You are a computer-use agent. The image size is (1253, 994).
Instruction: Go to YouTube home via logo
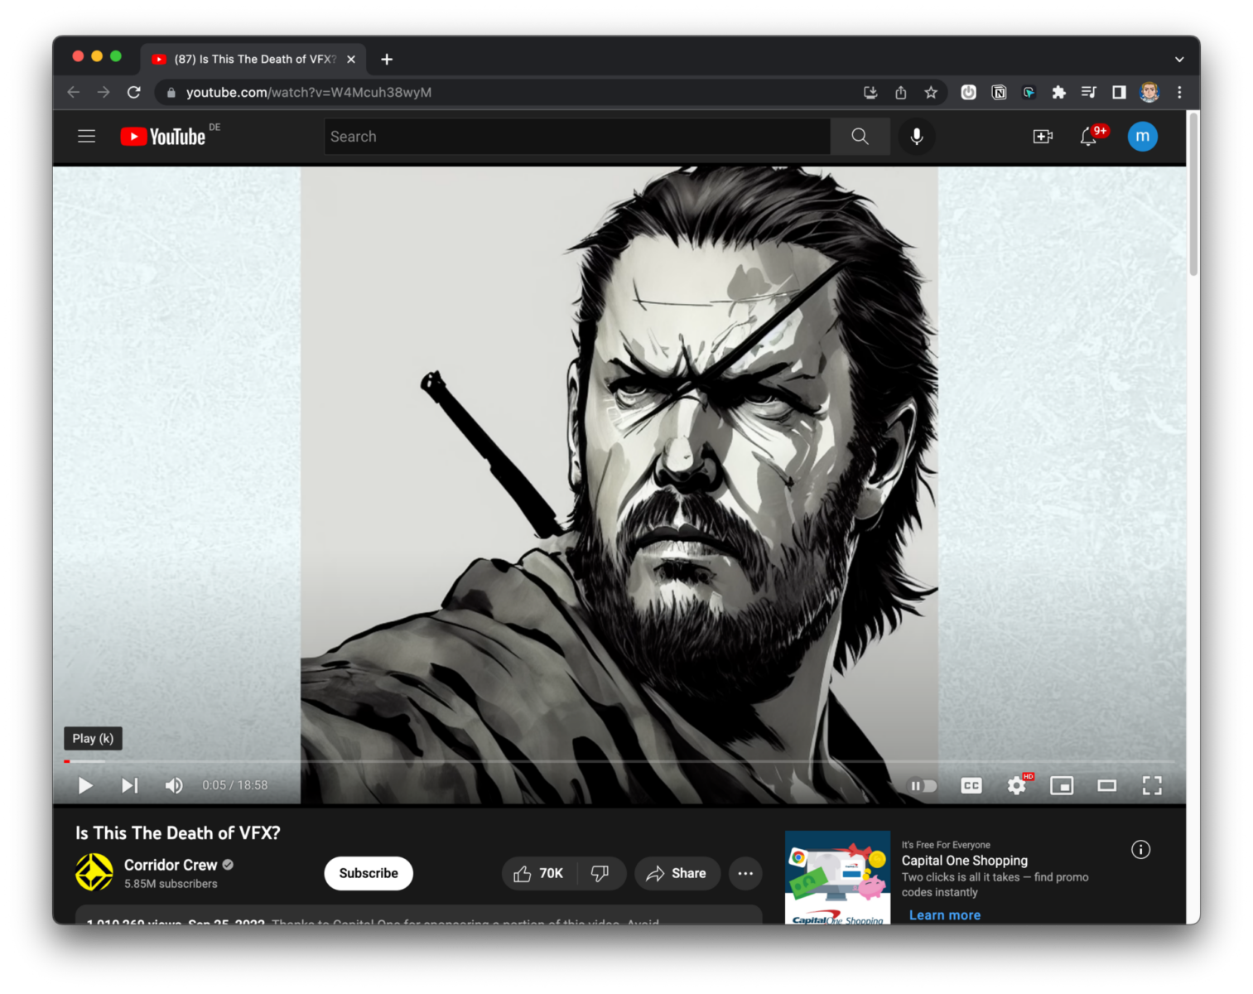coord(163,137)
